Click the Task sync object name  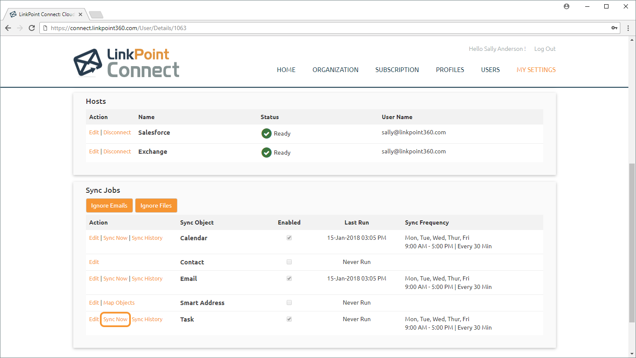coord(187,319)
